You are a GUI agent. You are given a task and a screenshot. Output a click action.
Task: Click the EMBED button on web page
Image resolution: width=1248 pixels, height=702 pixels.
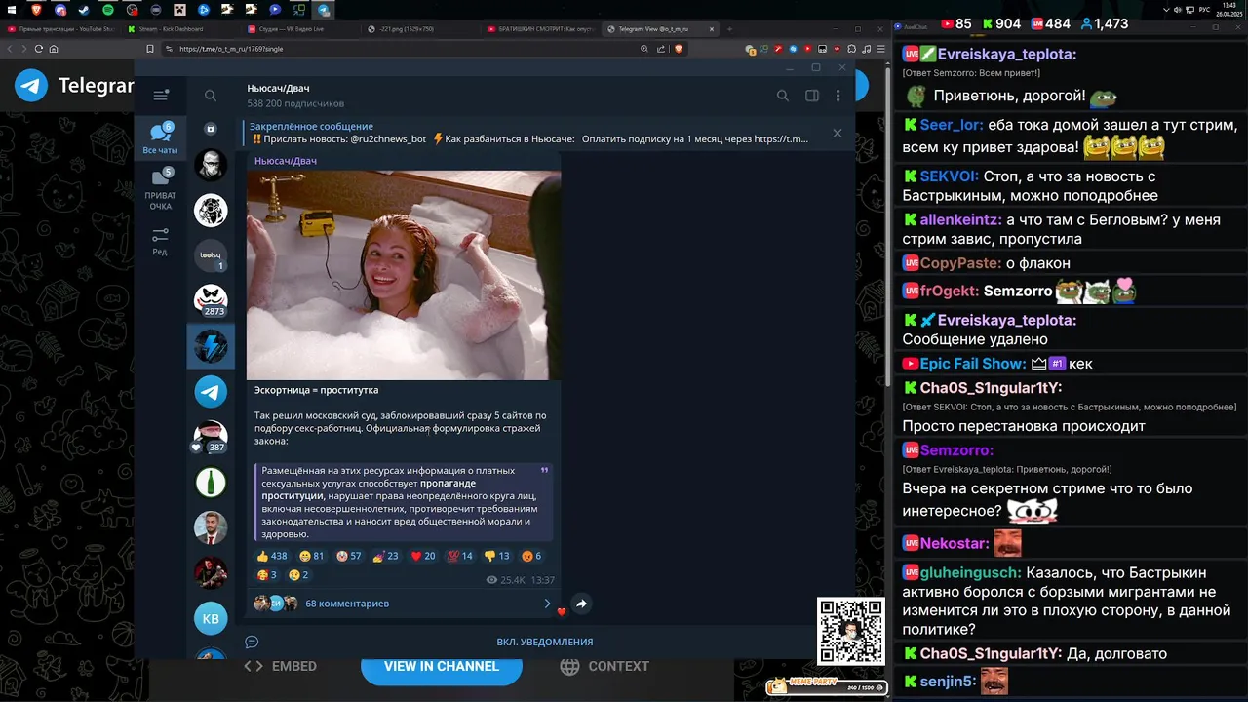(x=281, y=666)
